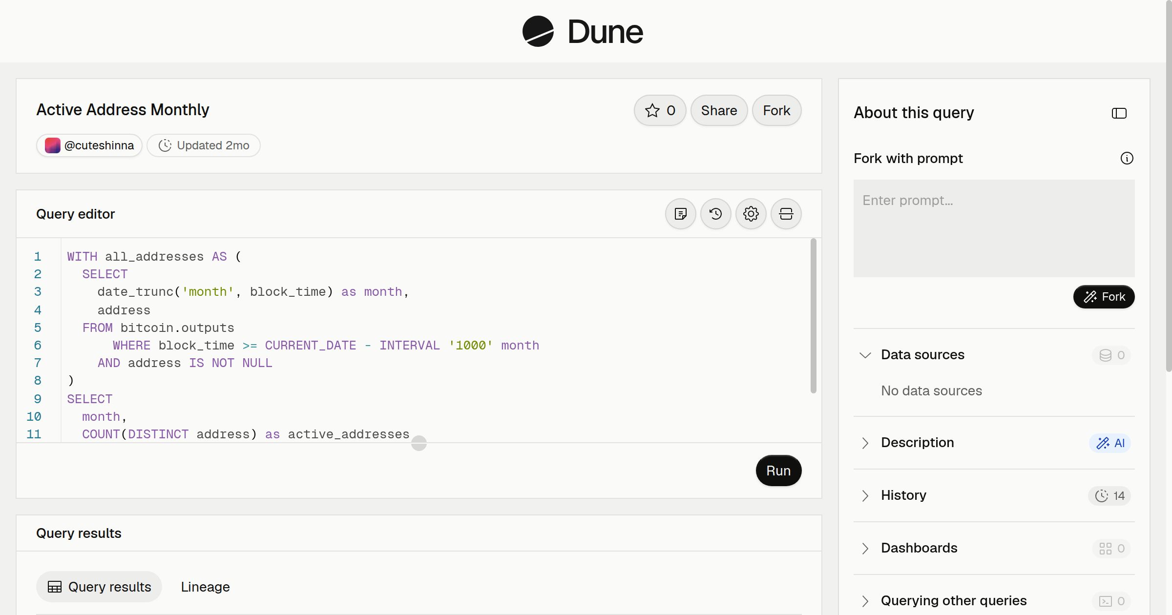Run the query
Image resolution: width=1172 pixels, height=615 pixels.
(778, 471)
